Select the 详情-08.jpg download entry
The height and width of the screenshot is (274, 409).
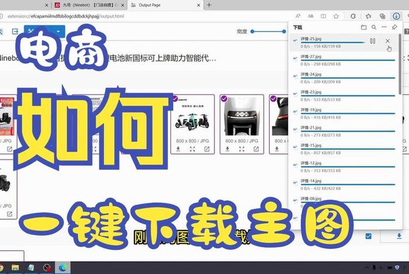pos(344,202)
